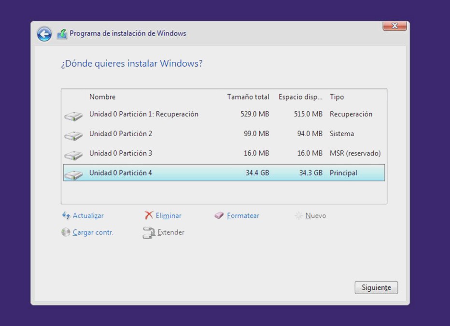
Task: Click the Extender drive icon
Action: pos(149,233)
